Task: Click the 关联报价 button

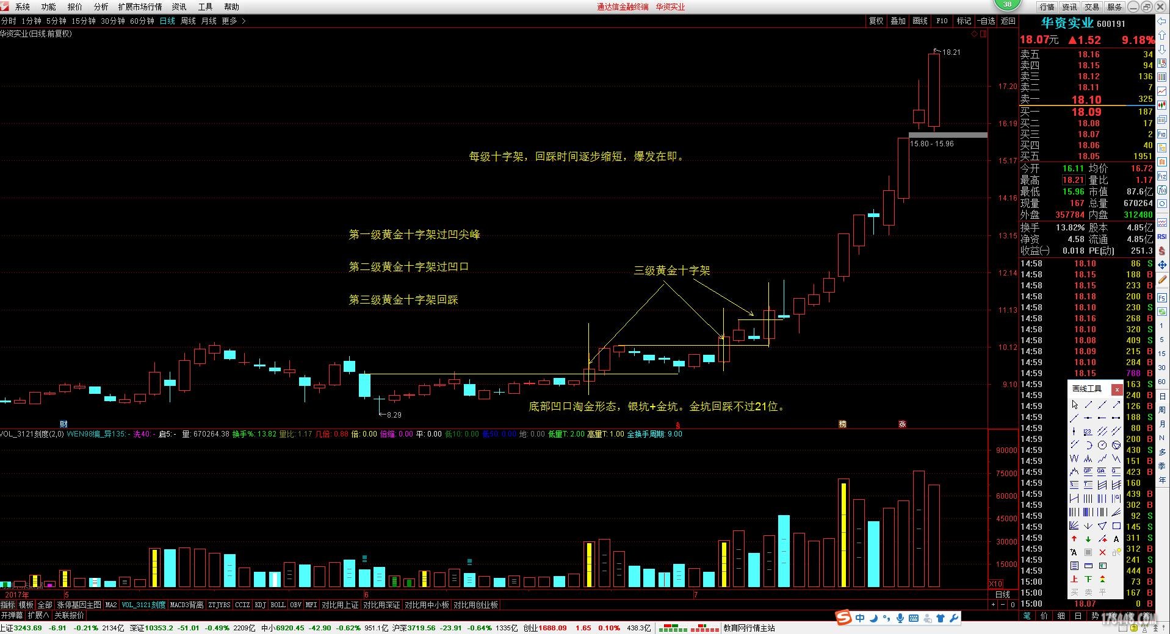Action: 70,616
